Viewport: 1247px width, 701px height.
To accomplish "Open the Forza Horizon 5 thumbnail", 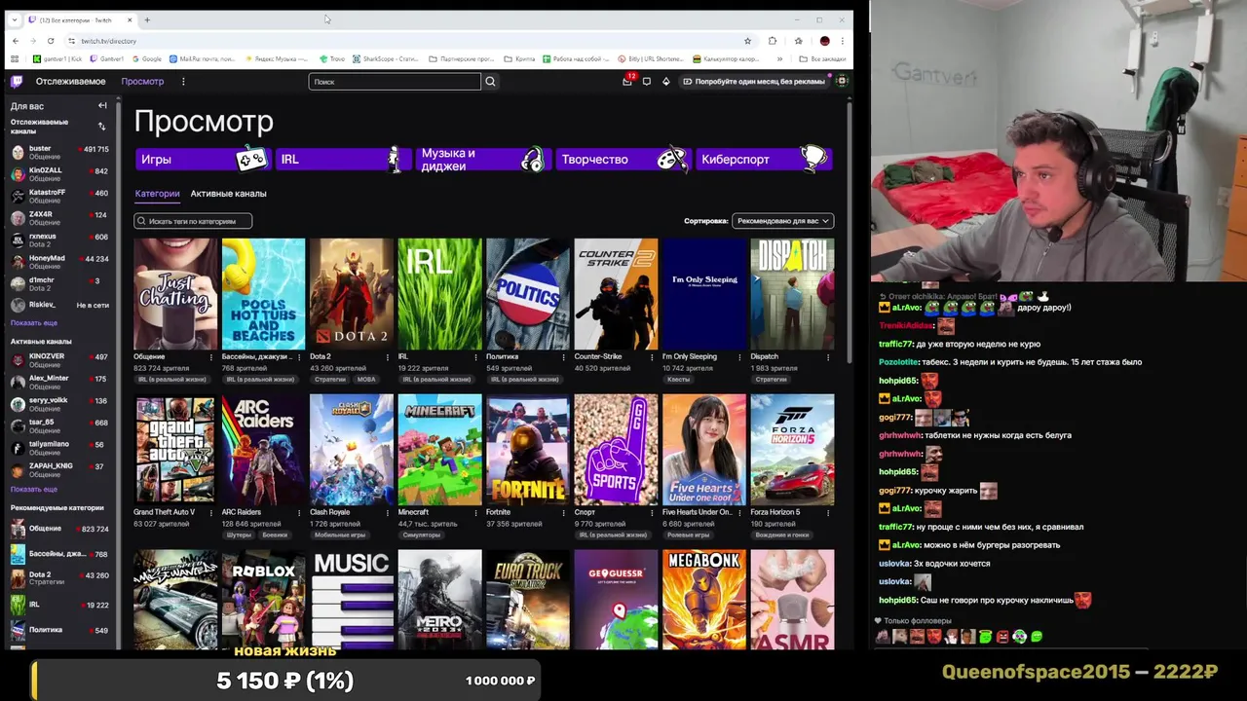I will coord(792,450).
